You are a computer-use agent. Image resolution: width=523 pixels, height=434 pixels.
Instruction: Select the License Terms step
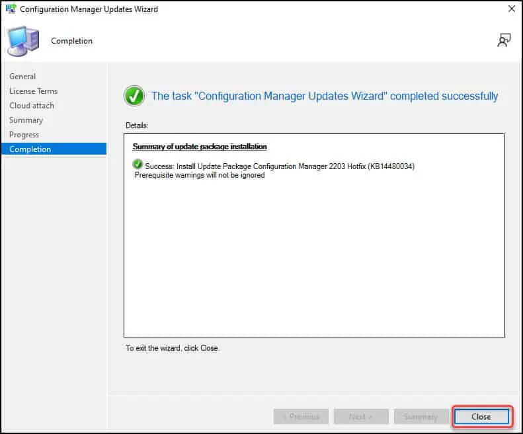(x=33, y=91)
